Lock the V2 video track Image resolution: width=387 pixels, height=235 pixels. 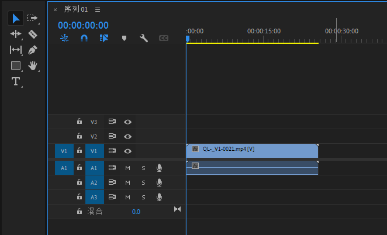80,136
